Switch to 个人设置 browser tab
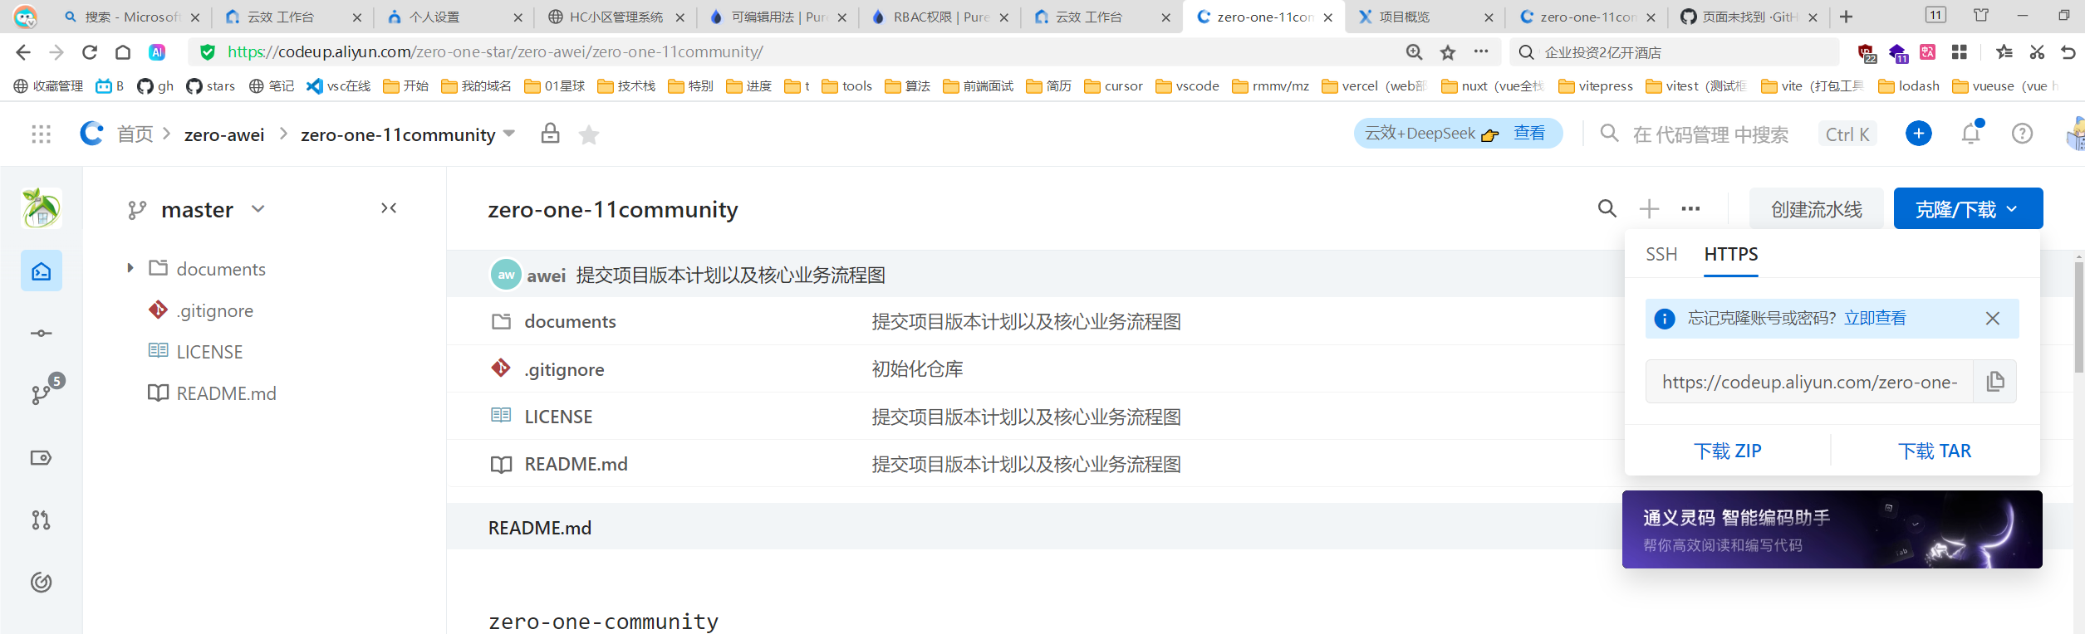 [x=454, y=17]
